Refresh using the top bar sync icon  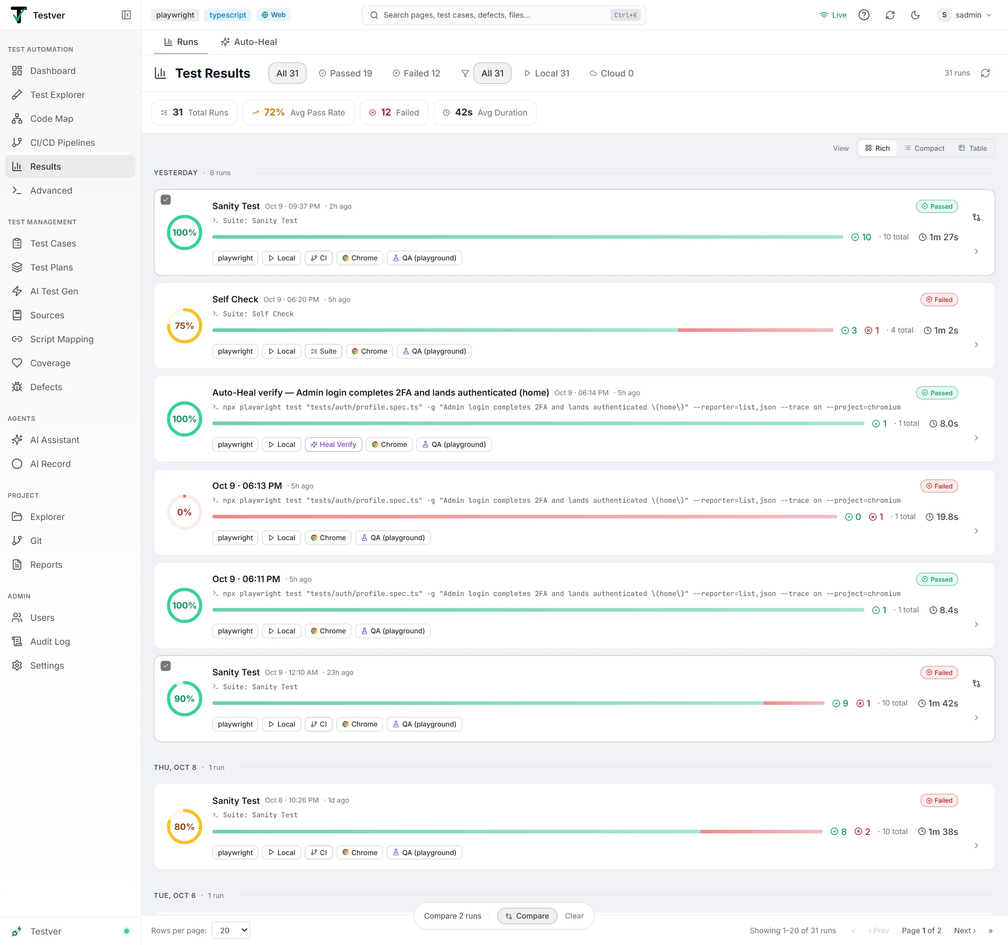pyautogui.click(x=890, y=15)
